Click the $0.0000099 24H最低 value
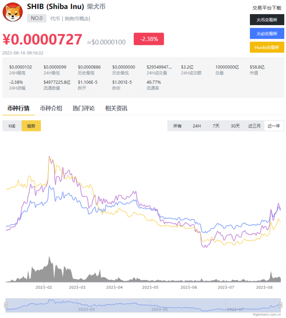The height and width of the screenshot is (318, 286). point(55,67)
